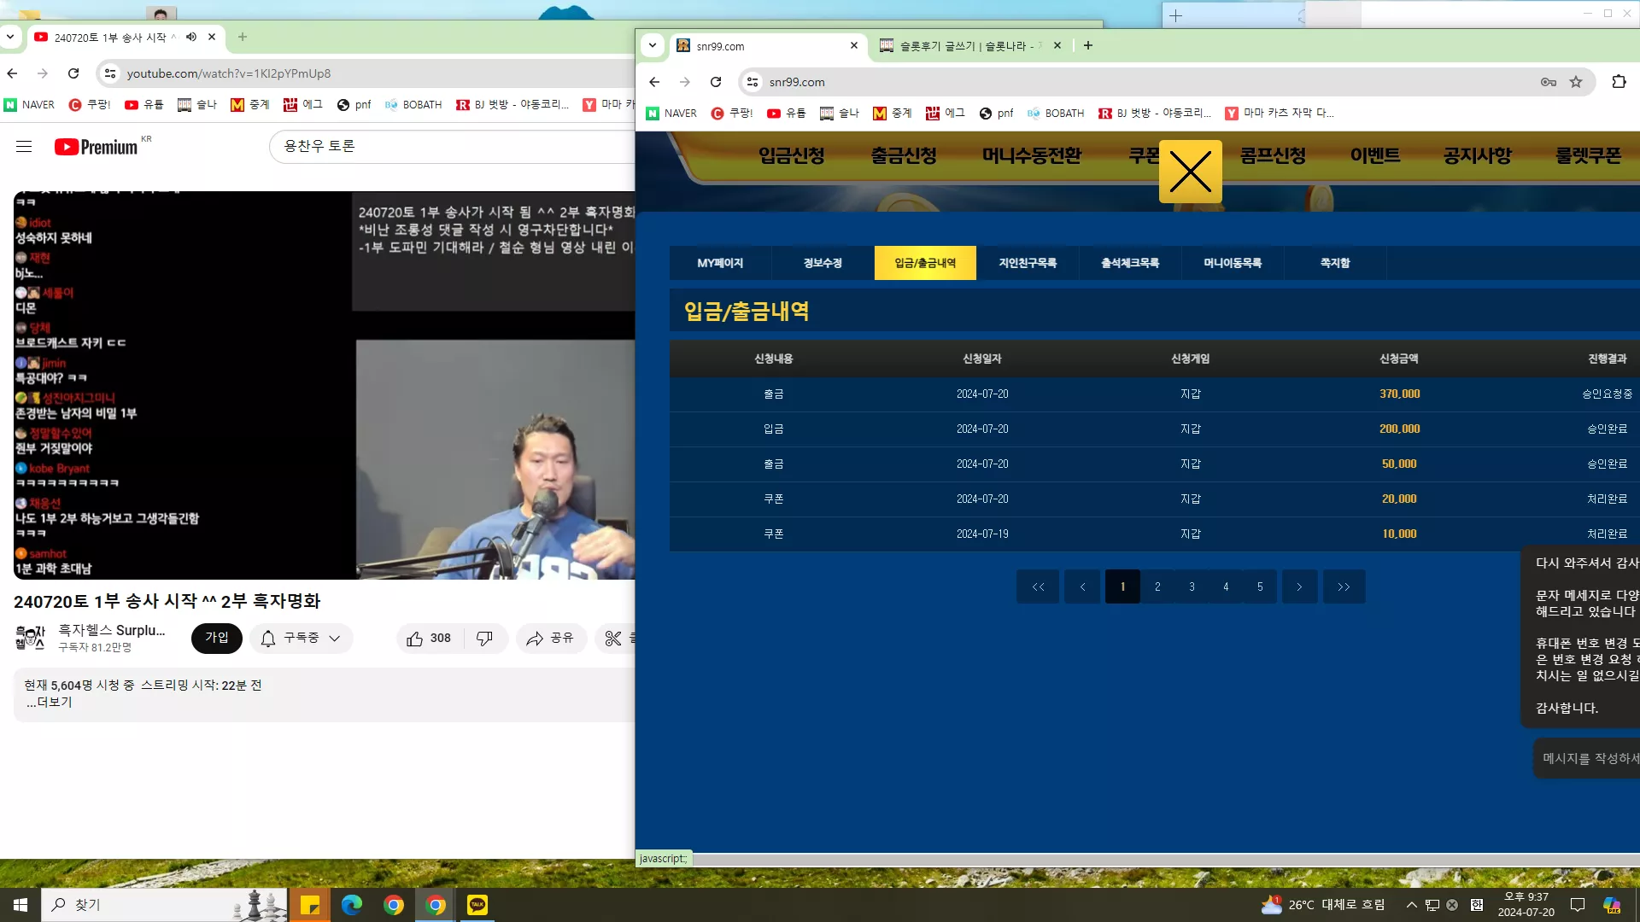The image size is (1640, 922).
Task: Click the password key icon in address bar
Action: (x=1548, y=82)
